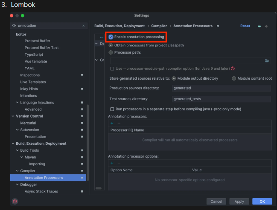Enable the --processor-module-path compiler option
The image size is (277, 210).
pyautogui.click(x=112, y=69)
